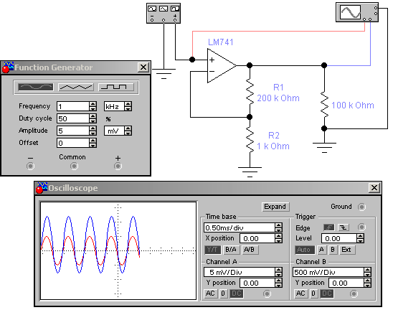This screenshot has width=393, height=310.
Task: Adjust the Duty cycle stepper
Action: pyautogui.click(x=93, y=118)
